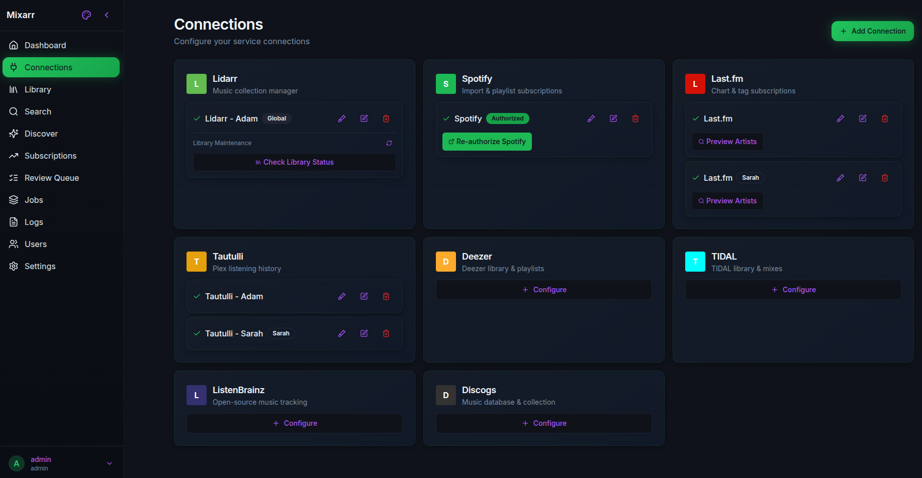Viewport: 922px width, 478px height.
Task: Delete the Spotify connection
Action: (x=635, y=118)
